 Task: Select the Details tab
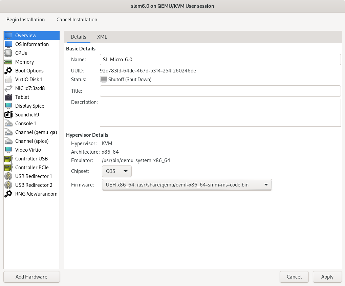coord(78,37)
